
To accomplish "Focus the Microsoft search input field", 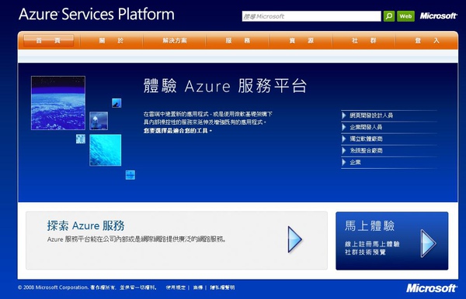I will (311, 16).
